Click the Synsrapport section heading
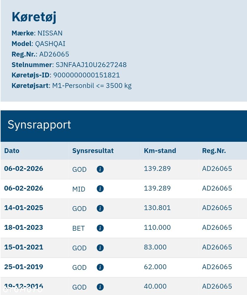The height and width of the screenshot is (295, 247). 39,125
